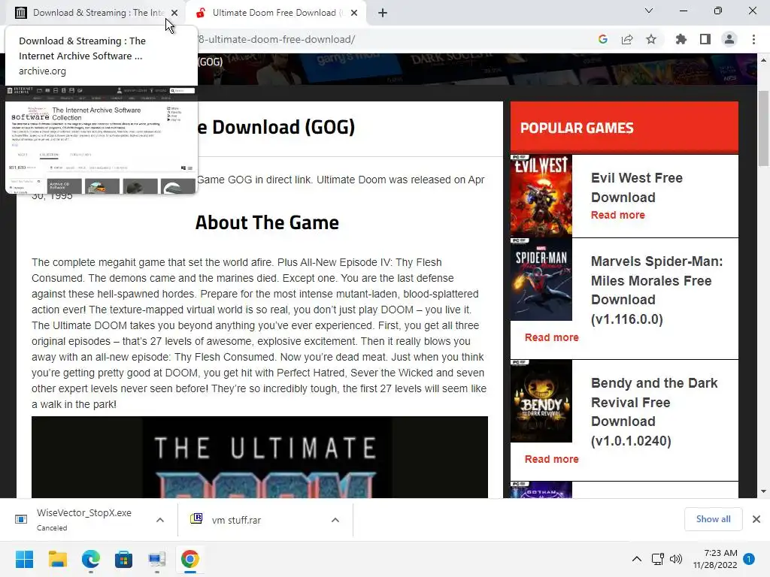770x577 pixels.
Task: Open the Evil West game cover thumbnail
Action: (541, 196)
